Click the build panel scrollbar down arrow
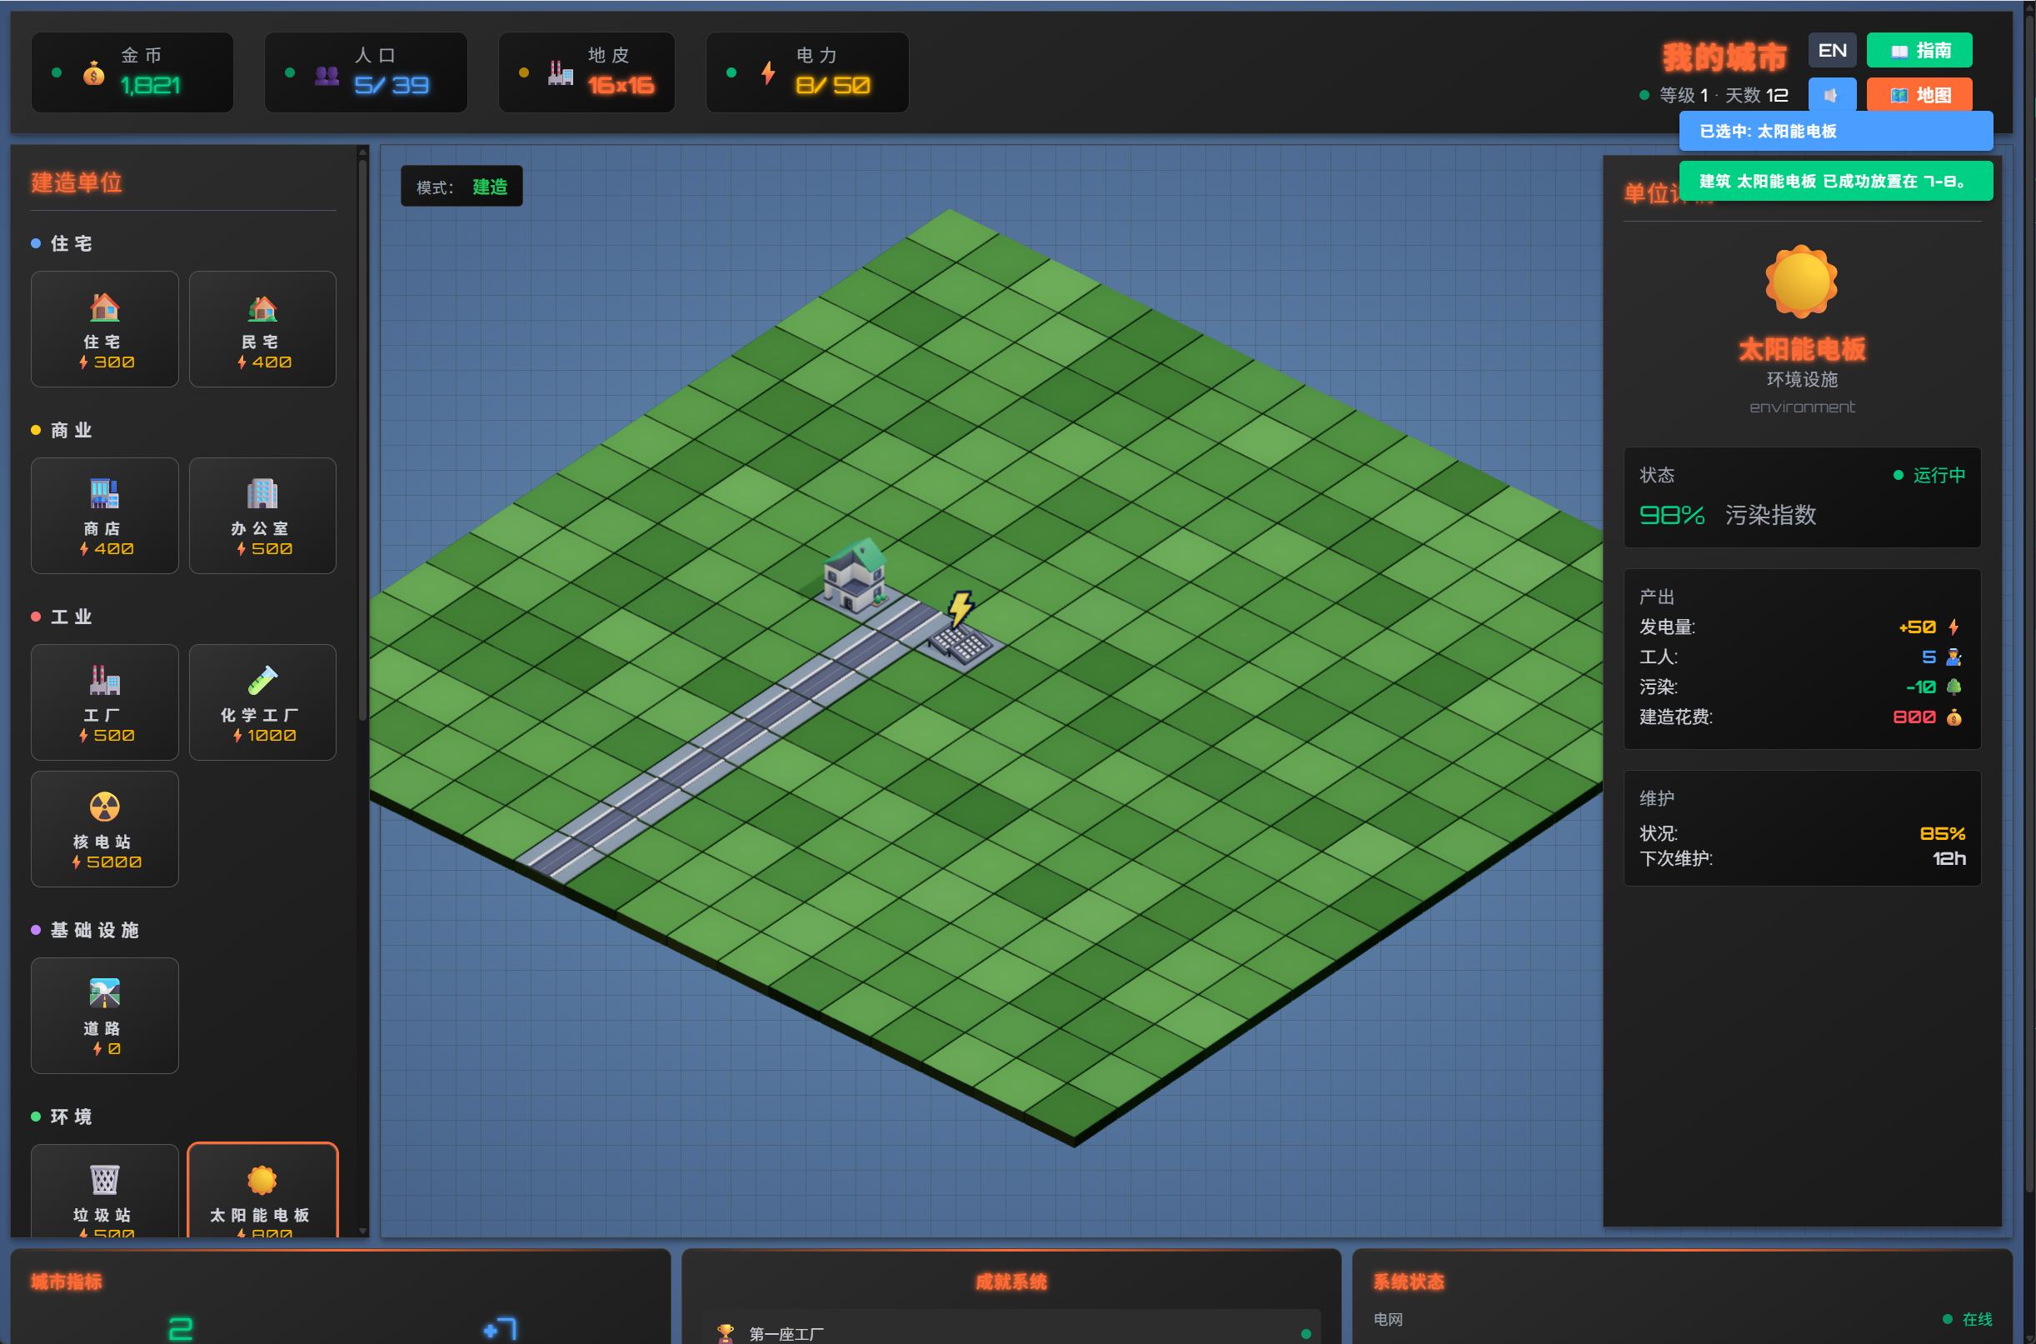The width and height of the screenshot is (2036, 1344). [x=362, y=1231]
